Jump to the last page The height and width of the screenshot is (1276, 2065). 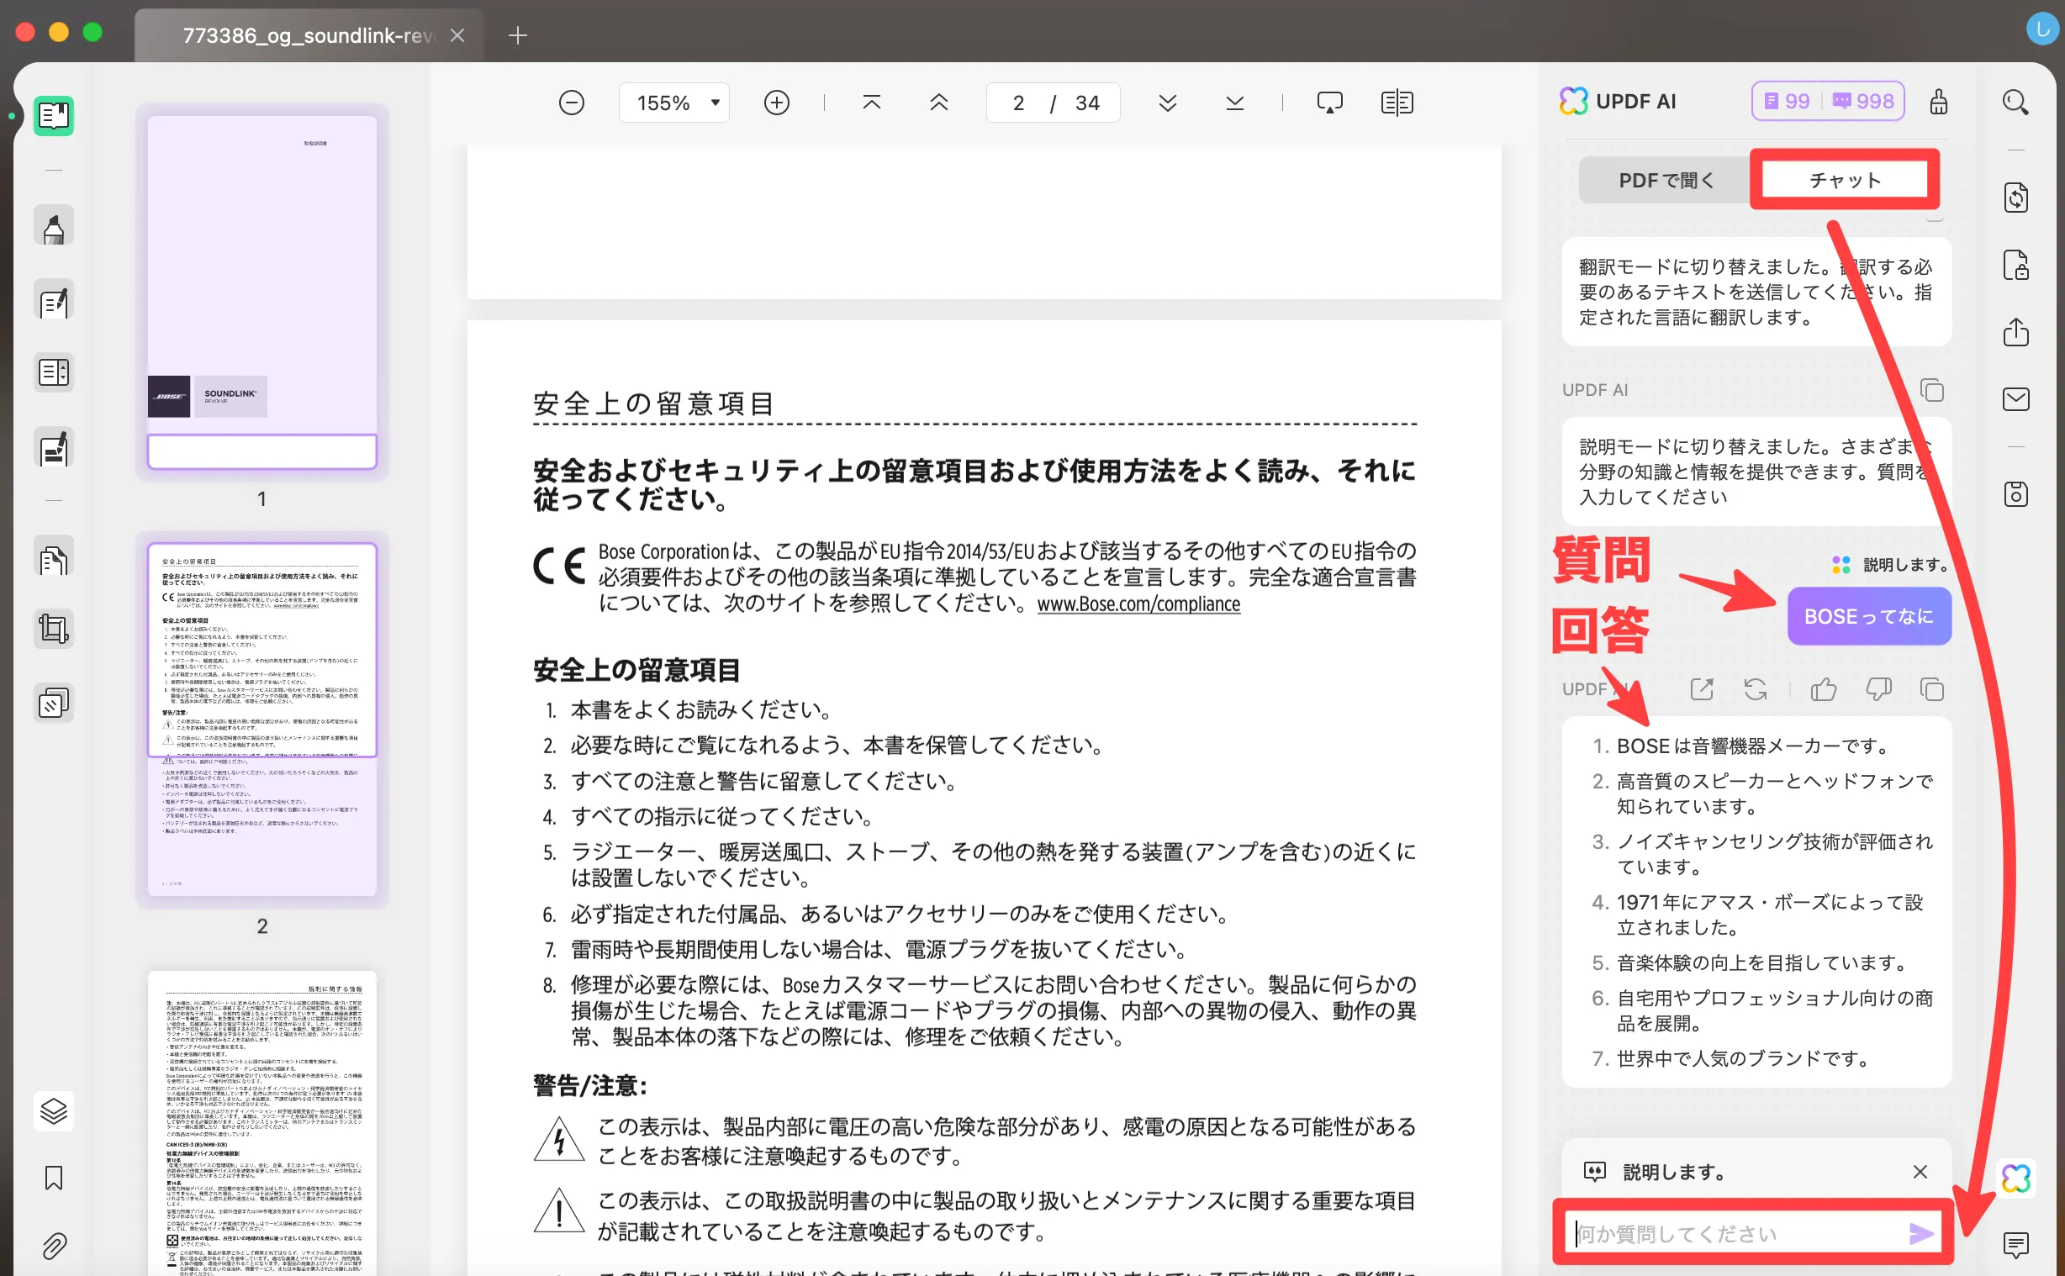click(1234, 103)
